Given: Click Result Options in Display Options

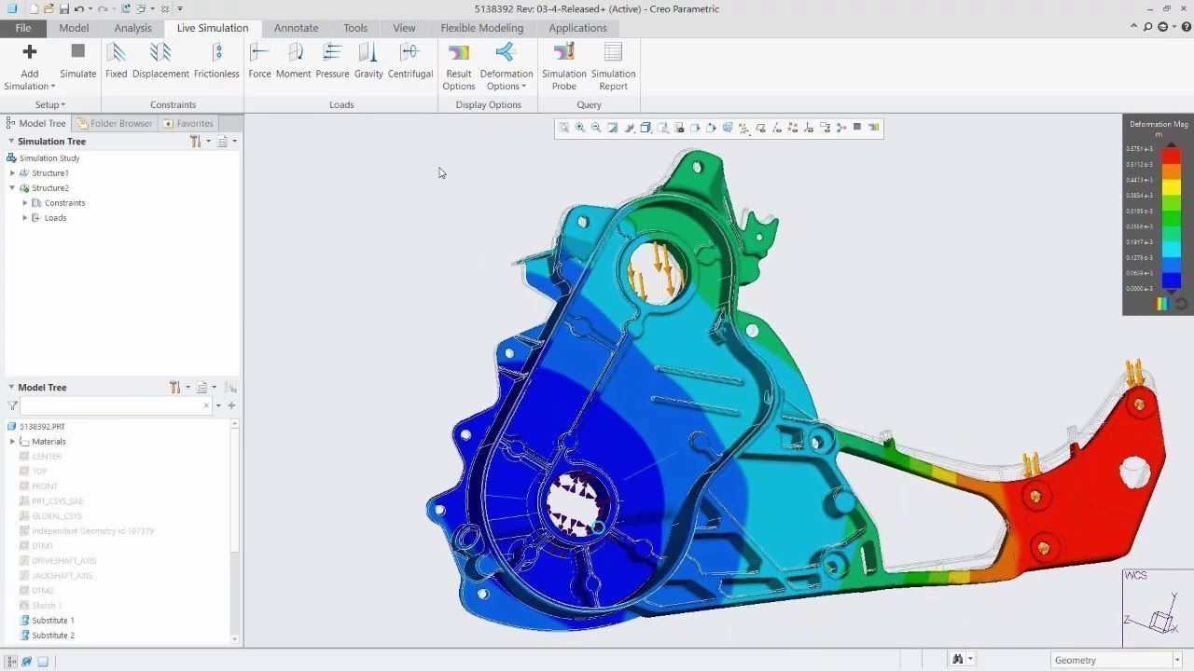Looking at the screenshot, I should [x=458, y=66].
